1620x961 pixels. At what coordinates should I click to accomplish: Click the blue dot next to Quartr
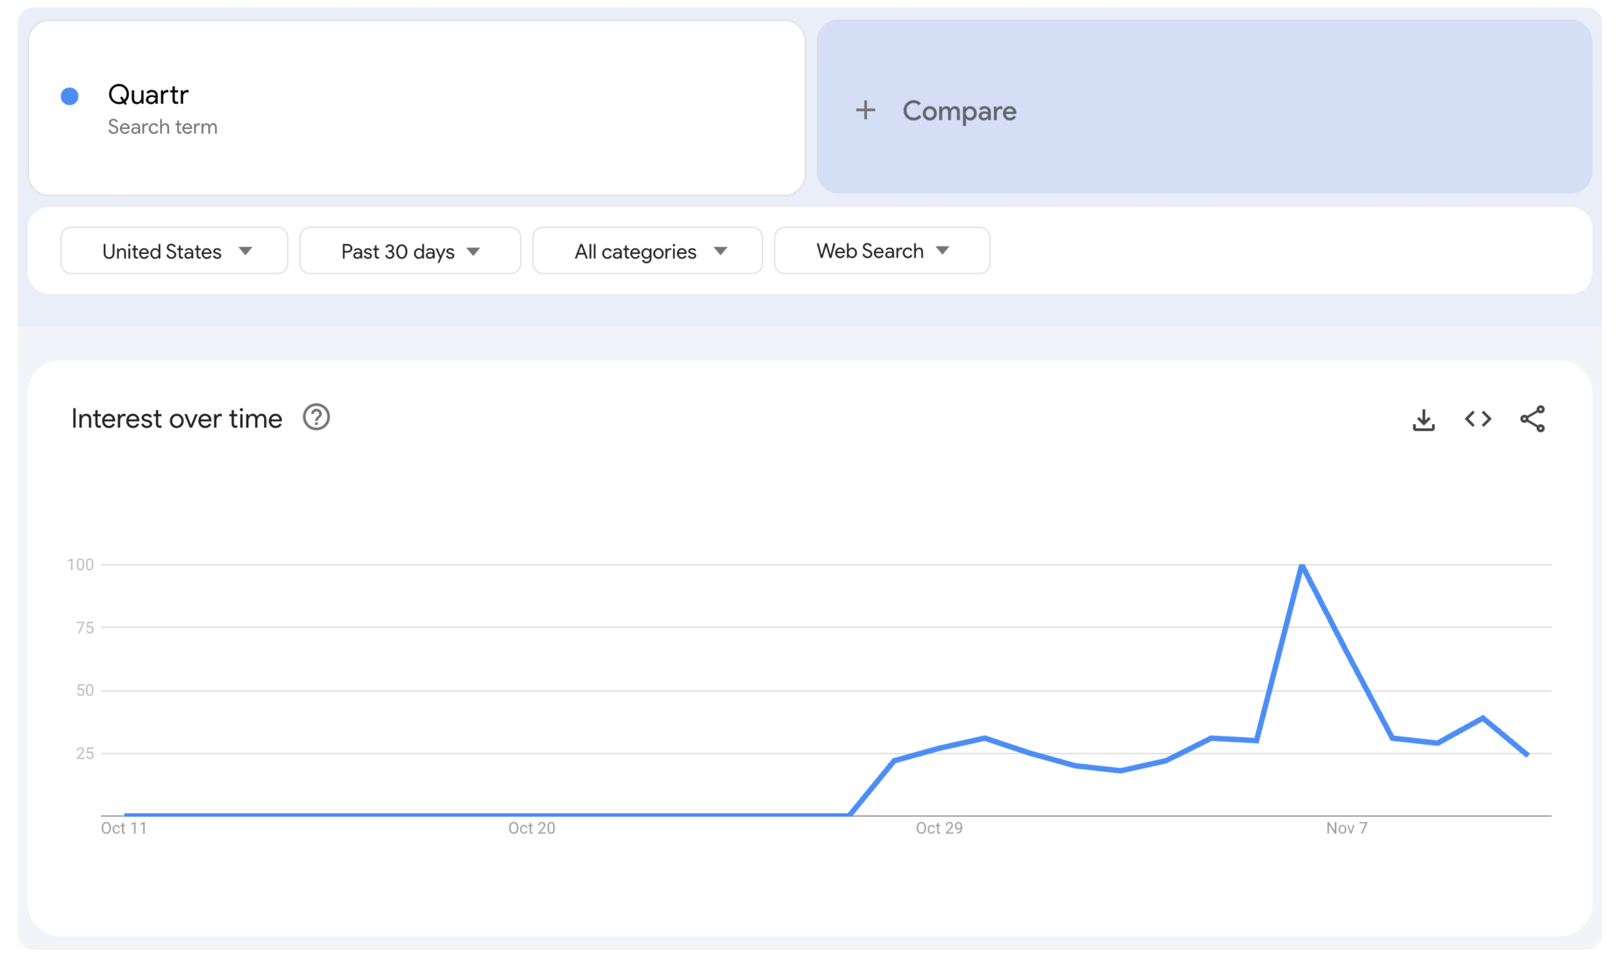coord(69,97)
